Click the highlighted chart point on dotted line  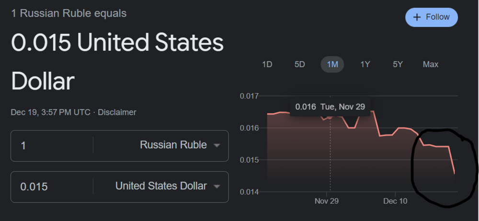[330, 117]
